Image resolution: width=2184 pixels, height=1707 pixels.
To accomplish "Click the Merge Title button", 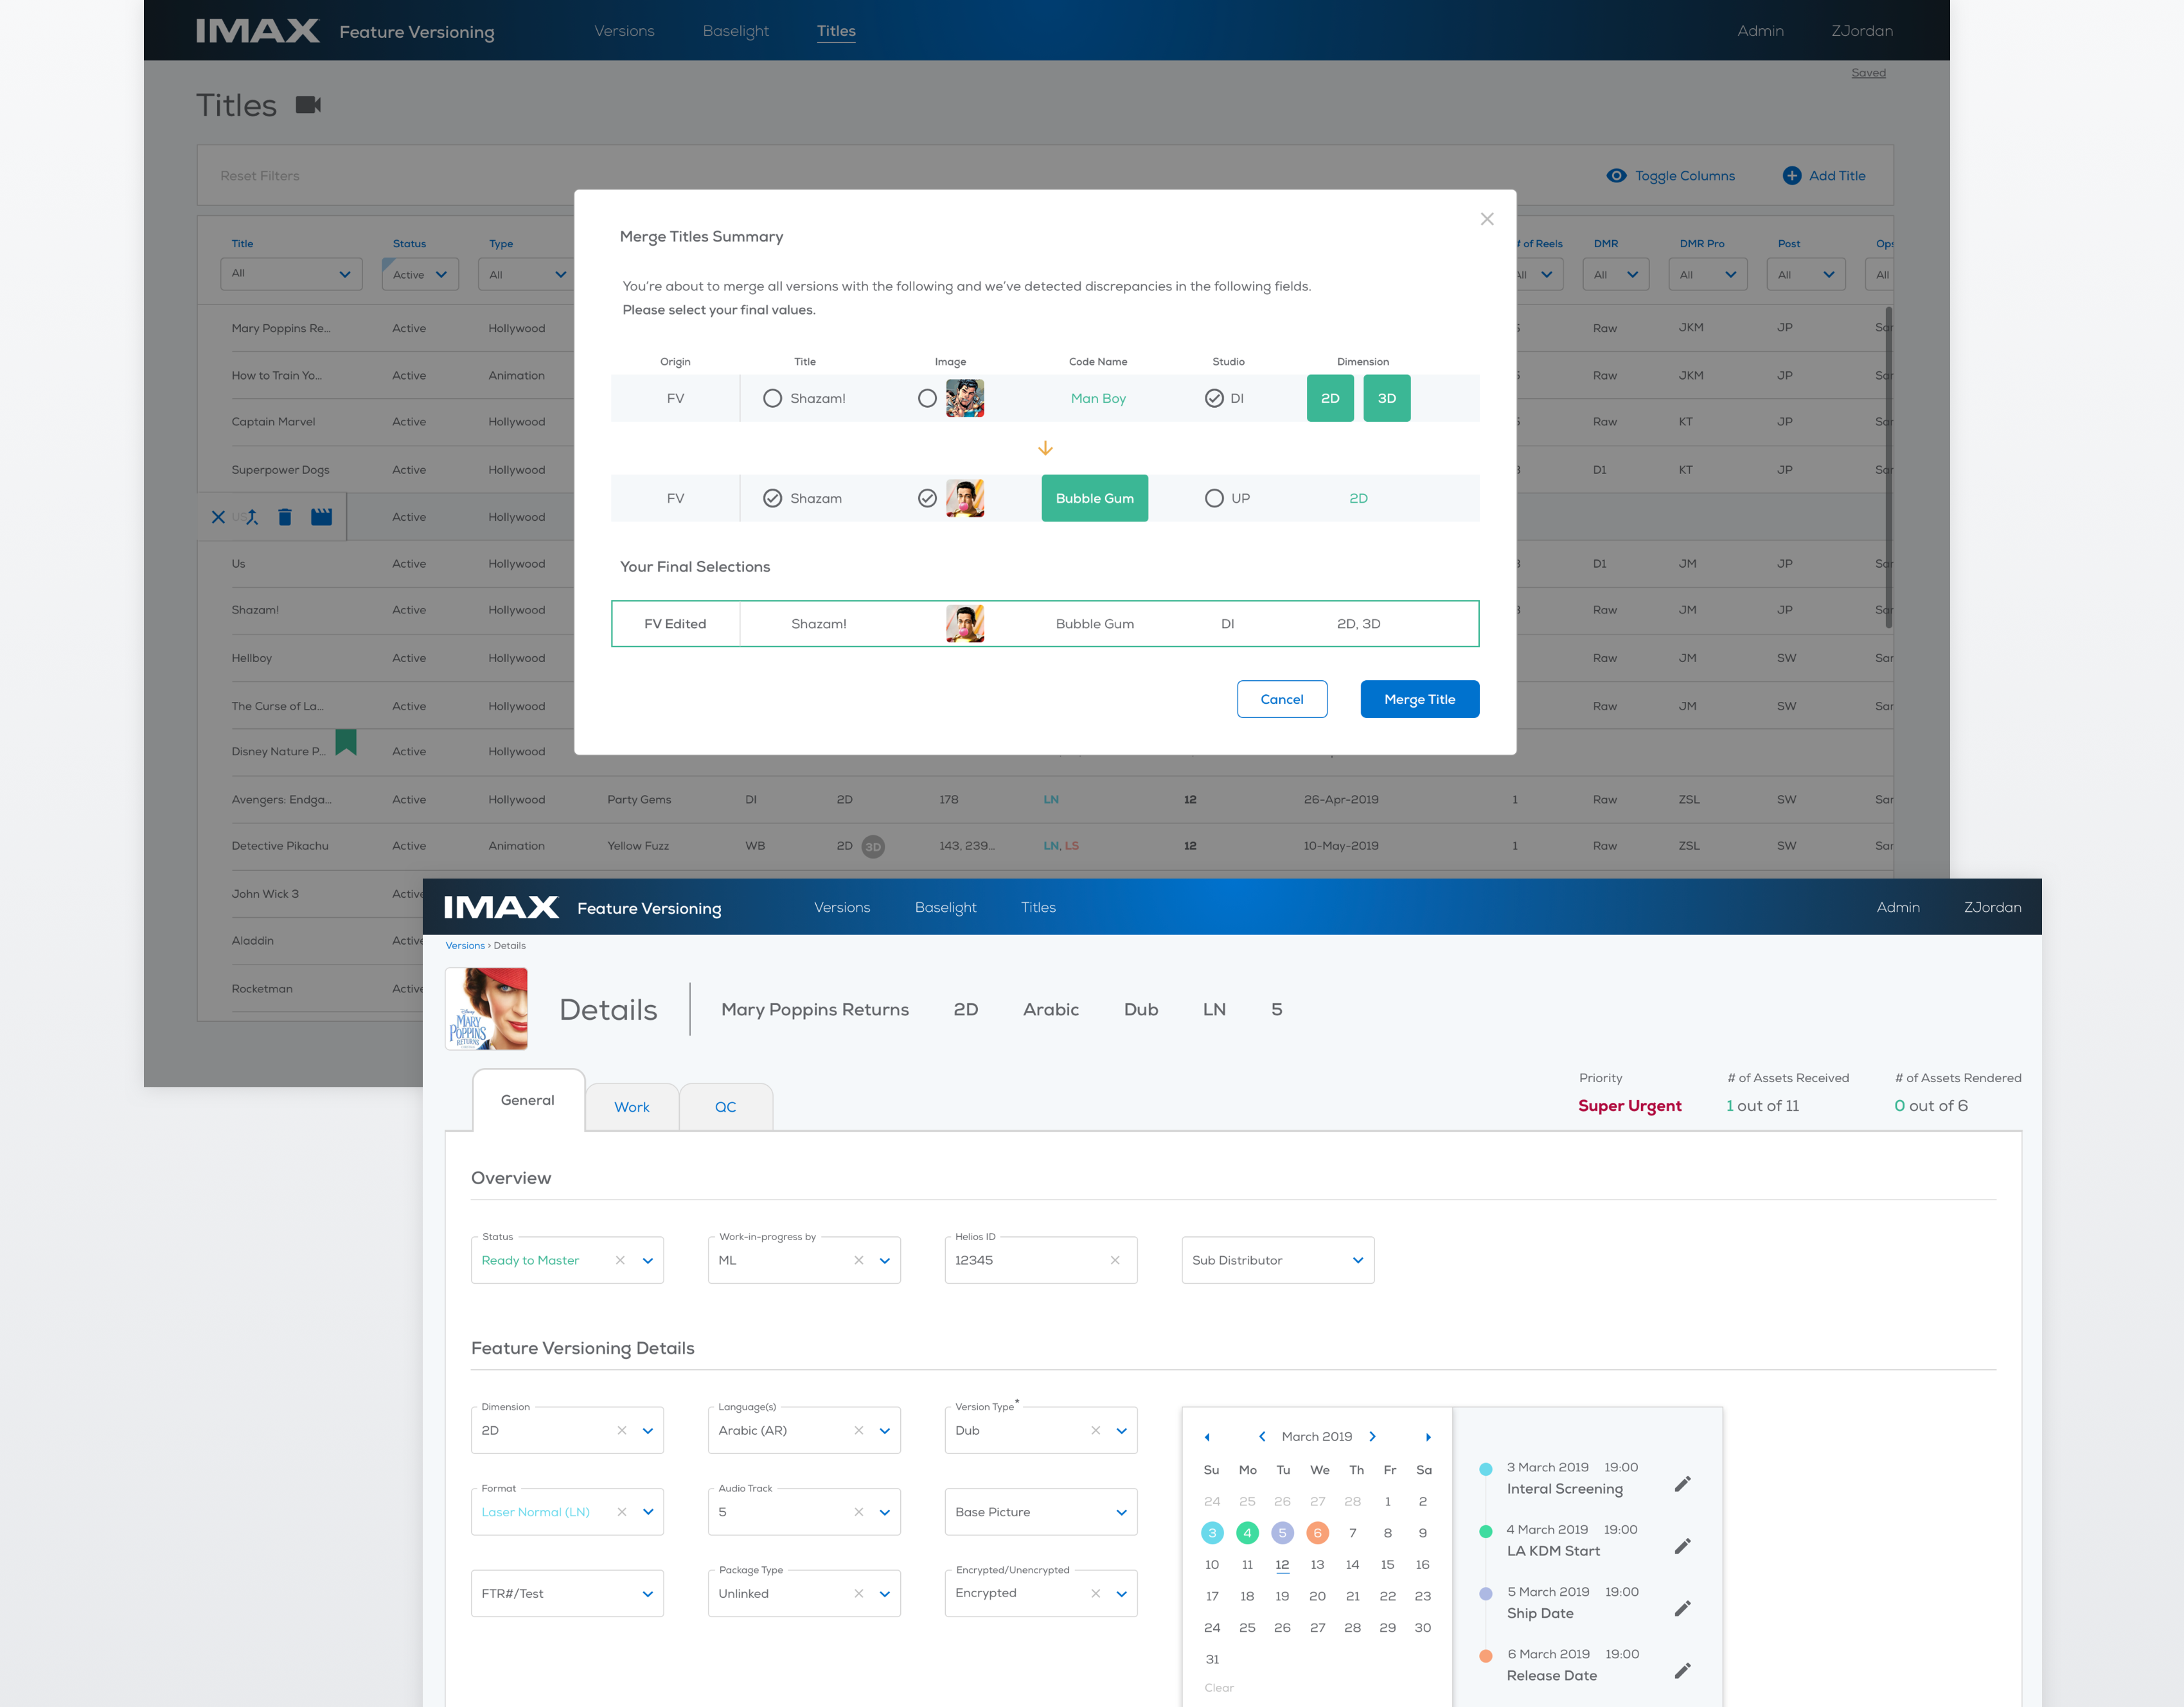I will pyautogui.click(x=1420, y=699).
